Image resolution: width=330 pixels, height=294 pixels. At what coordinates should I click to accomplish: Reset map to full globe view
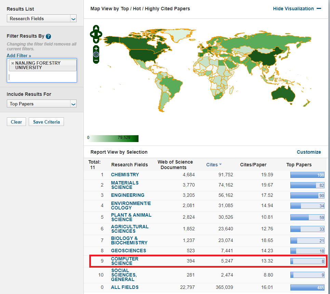[96, 54]
